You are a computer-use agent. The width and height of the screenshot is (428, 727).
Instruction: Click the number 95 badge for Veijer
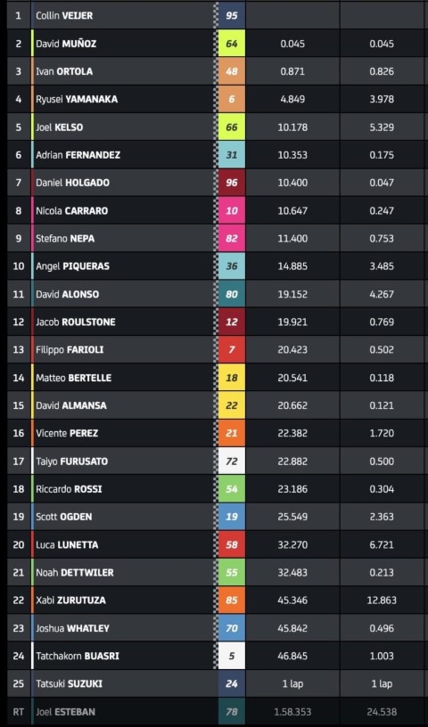(x=232, y=15)
